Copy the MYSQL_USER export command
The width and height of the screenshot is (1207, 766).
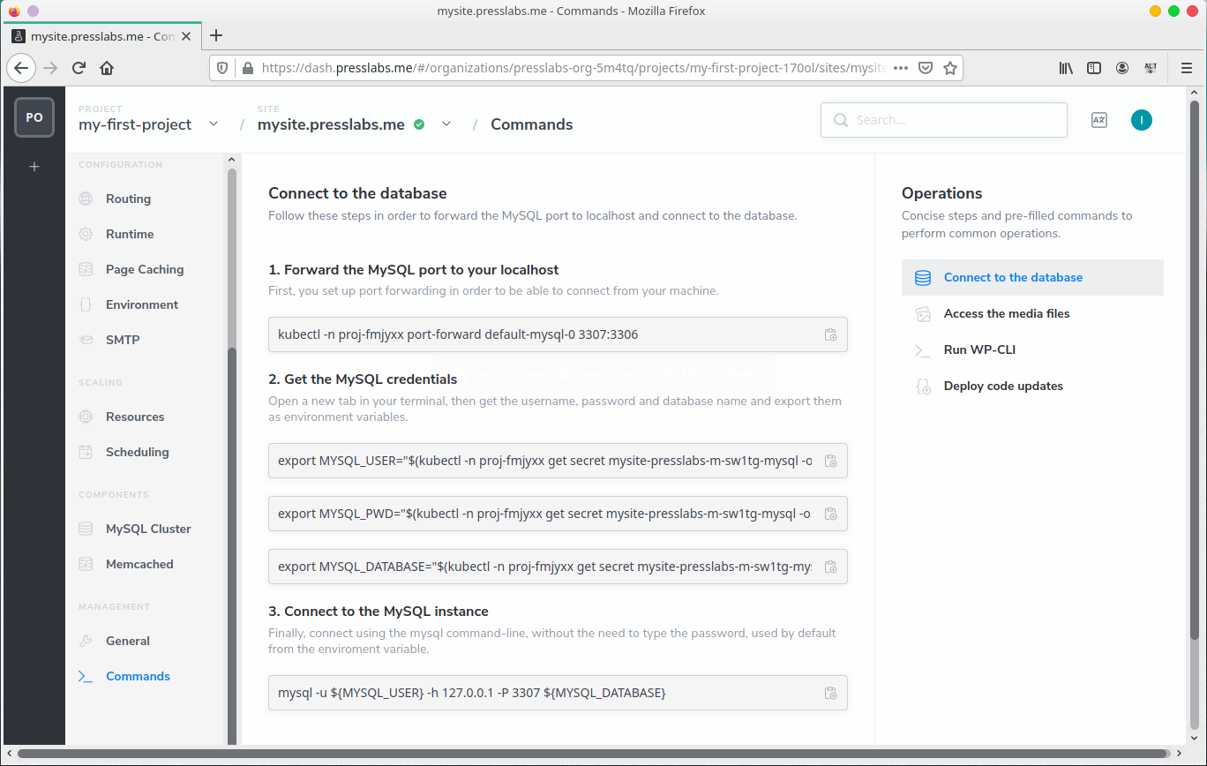(830, 461)
